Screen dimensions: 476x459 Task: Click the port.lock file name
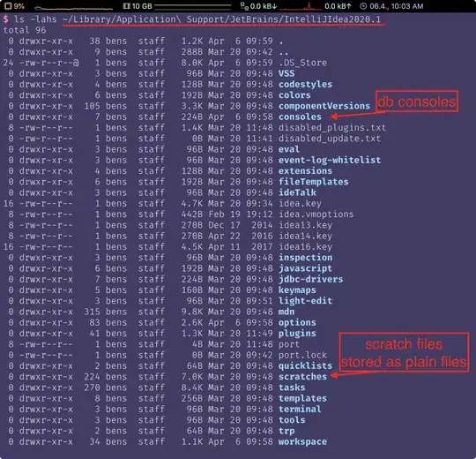click(x=302, y=355)
